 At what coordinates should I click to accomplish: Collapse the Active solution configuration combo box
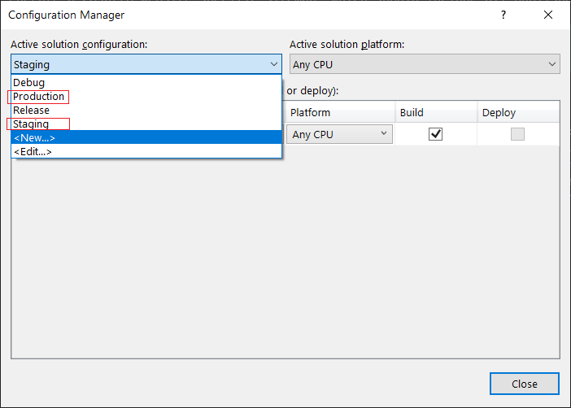(273, 64)
